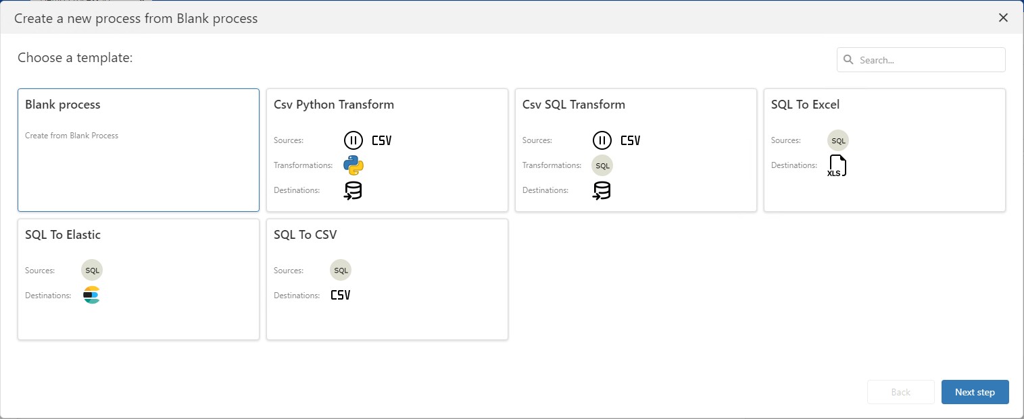Click the SQL source icon in SQL To Elastic
Viewport: 1024px width, 419px height.
click(92, 271)
